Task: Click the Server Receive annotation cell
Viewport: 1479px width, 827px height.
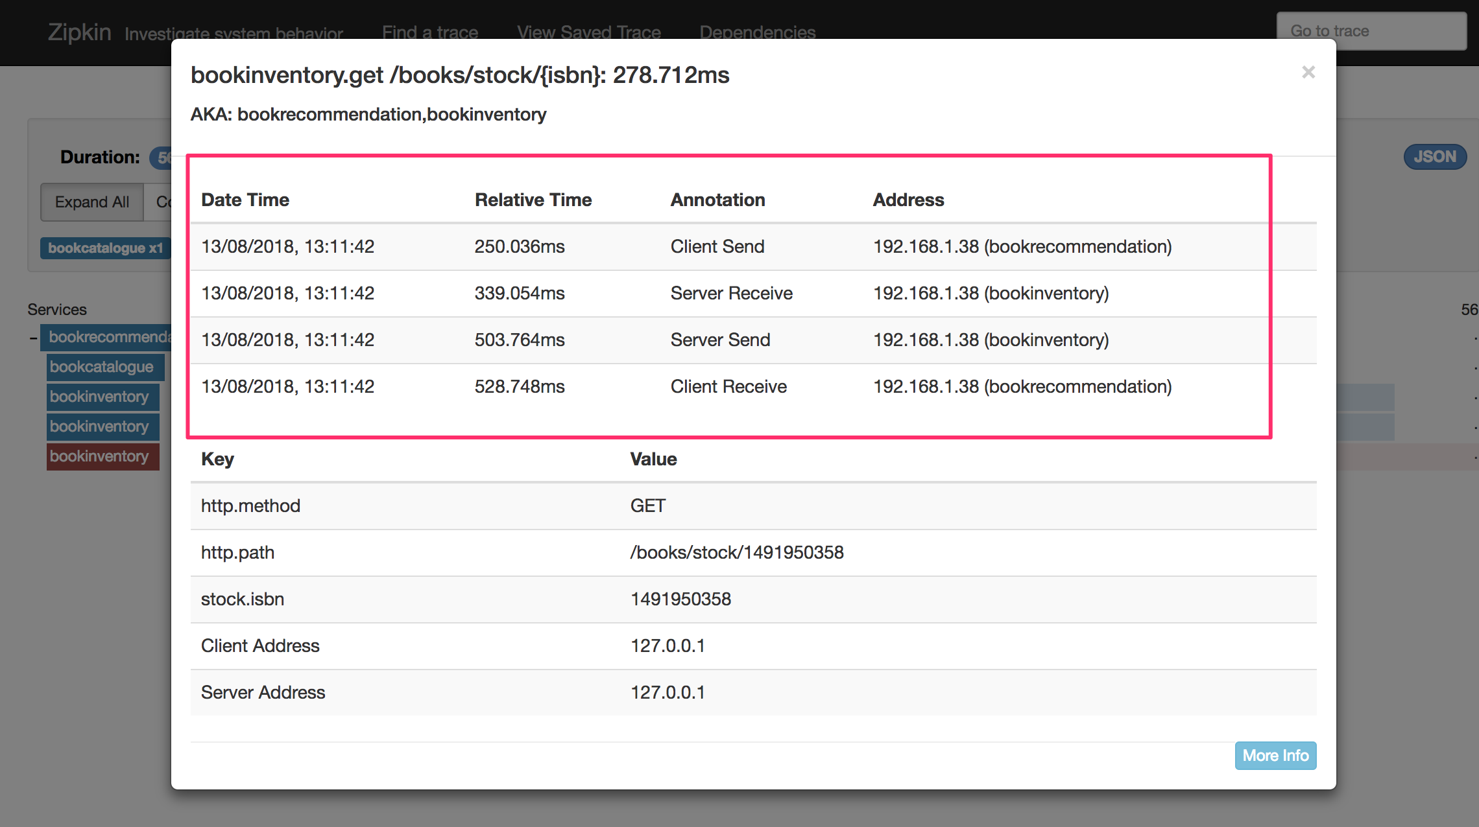Action: tap(732, 293)
